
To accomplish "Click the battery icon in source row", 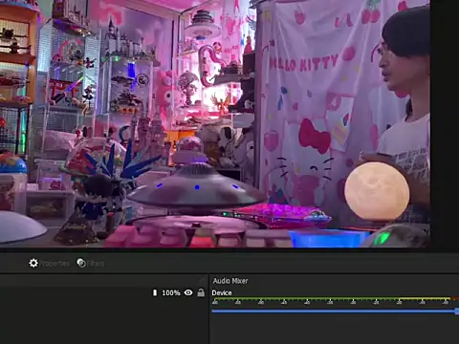I will click(x=155, y=292).
